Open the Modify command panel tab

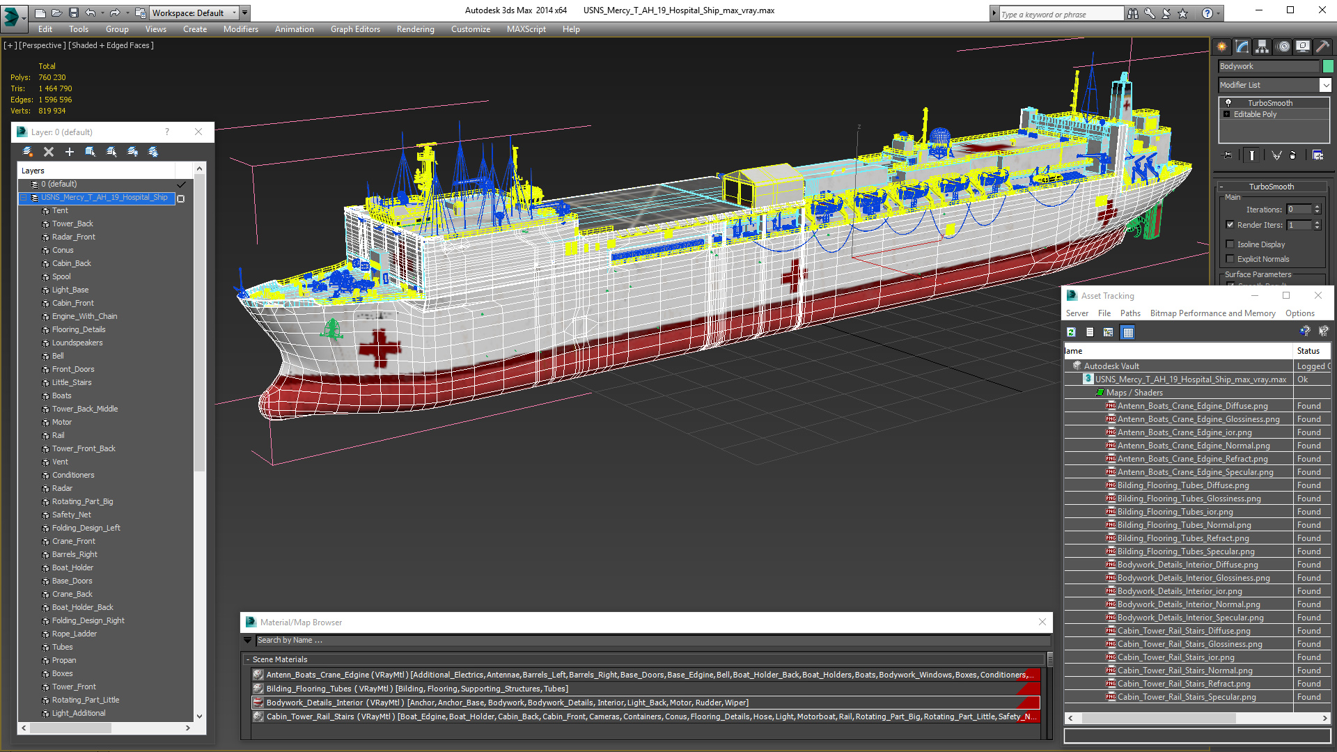pos(1242,47)
